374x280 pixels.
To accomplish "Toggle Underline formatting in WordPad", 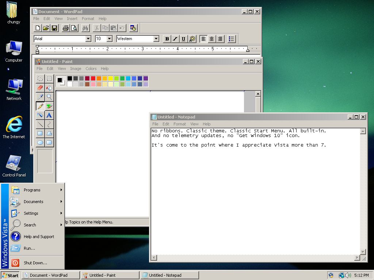I will coord(183,39).
